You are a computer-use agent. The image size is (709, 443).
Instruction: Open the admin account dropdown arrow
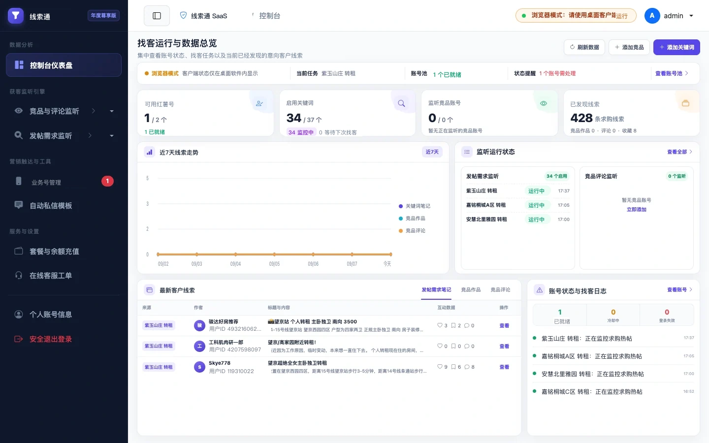691,16
